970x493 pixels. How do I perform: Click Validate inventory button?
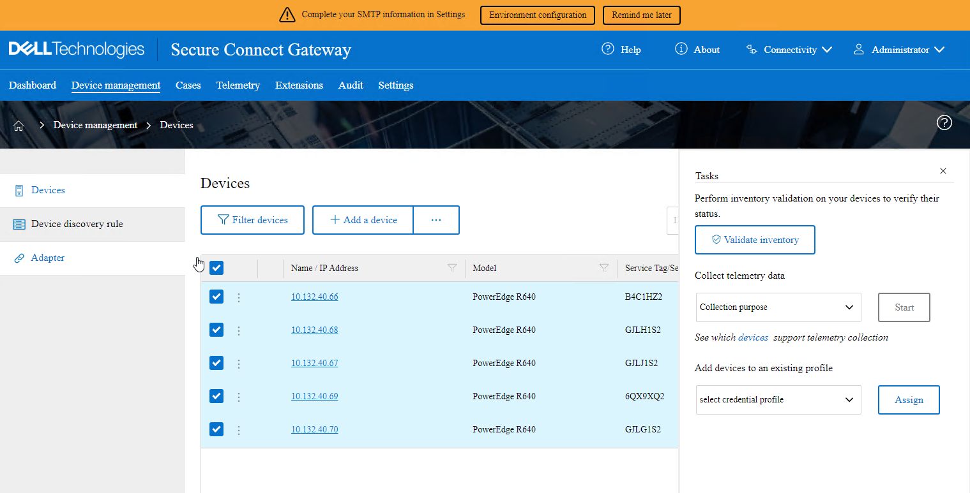tap(755, 240)
